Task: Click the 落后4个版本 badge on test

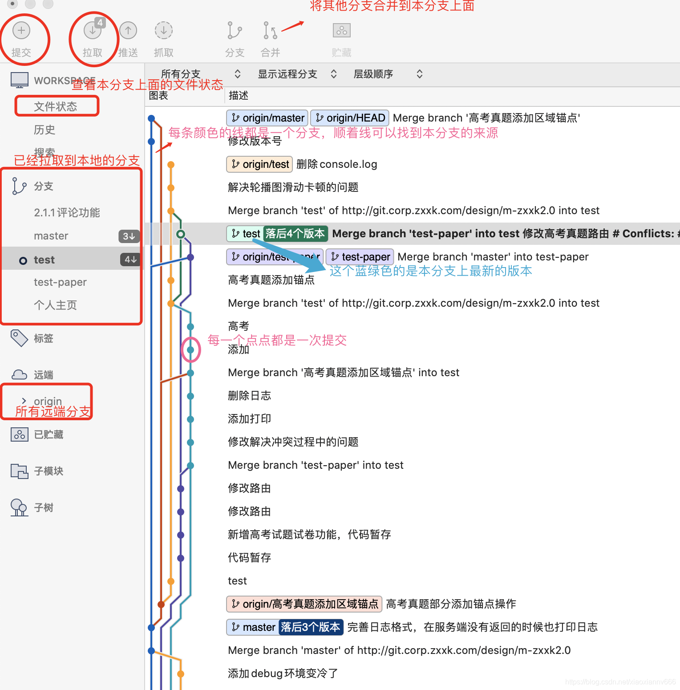Action: click(x=295, y=234)
